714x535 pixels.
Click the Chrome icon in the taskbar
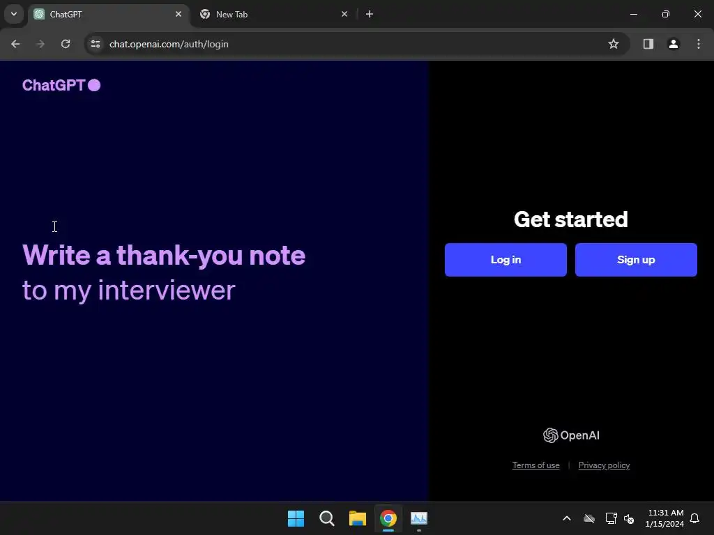tap(388, 518)
